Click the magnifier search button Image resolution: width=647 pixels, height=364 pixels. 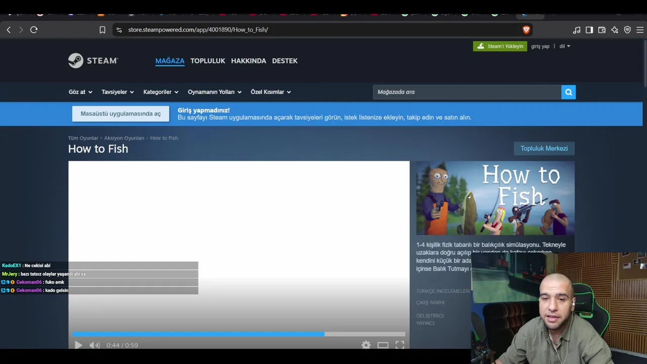(x=568, y=92)
